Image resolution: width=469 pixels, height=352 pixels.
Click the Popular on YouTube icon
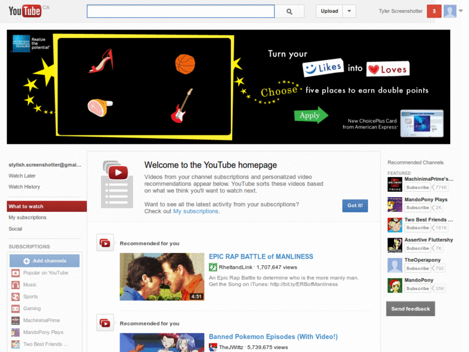click(16, 273)
